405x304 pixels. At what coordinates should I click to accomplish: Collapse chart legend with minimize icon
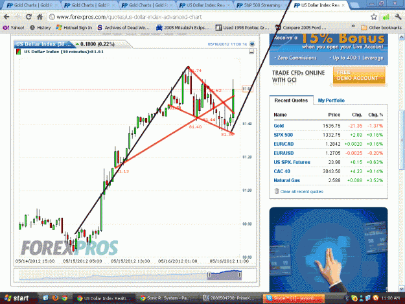tap(251, 52)
